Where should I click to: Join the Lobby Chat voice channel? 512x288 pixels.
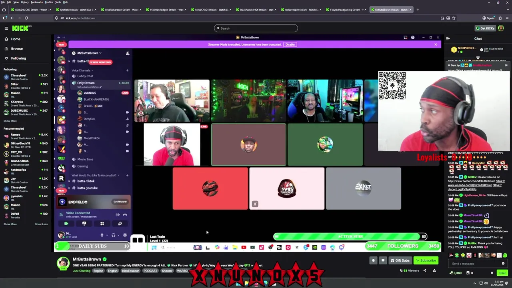tap(85, 76)
